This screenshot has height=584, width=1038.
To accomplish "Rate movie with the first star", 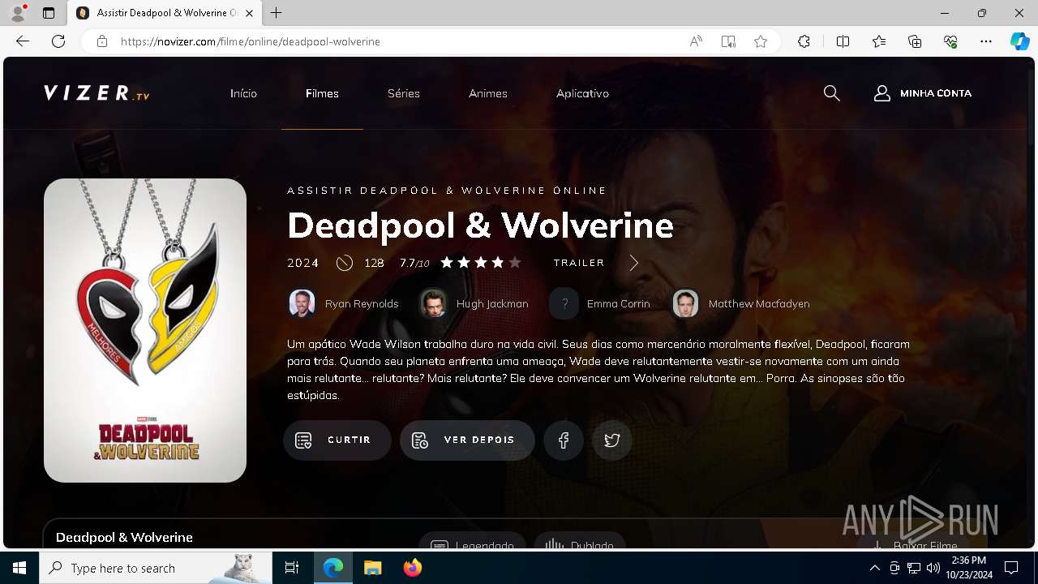I will (447, 263).
